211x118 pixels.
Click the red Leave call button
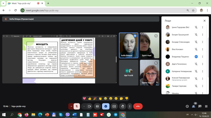(x=138, y=106)
